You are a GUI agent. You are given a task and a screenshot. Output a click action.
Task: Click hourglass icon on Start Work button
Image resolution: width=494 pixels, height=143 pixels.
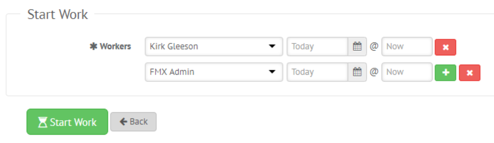[x=43, y=122]
